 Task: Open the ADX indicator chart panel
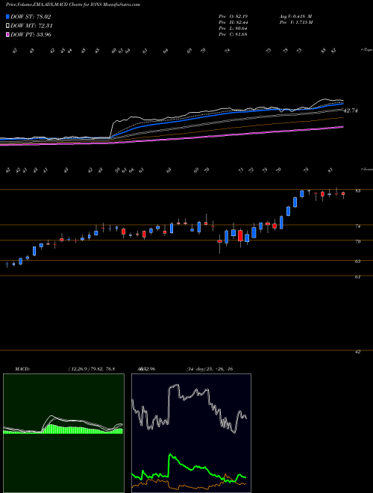191,433
